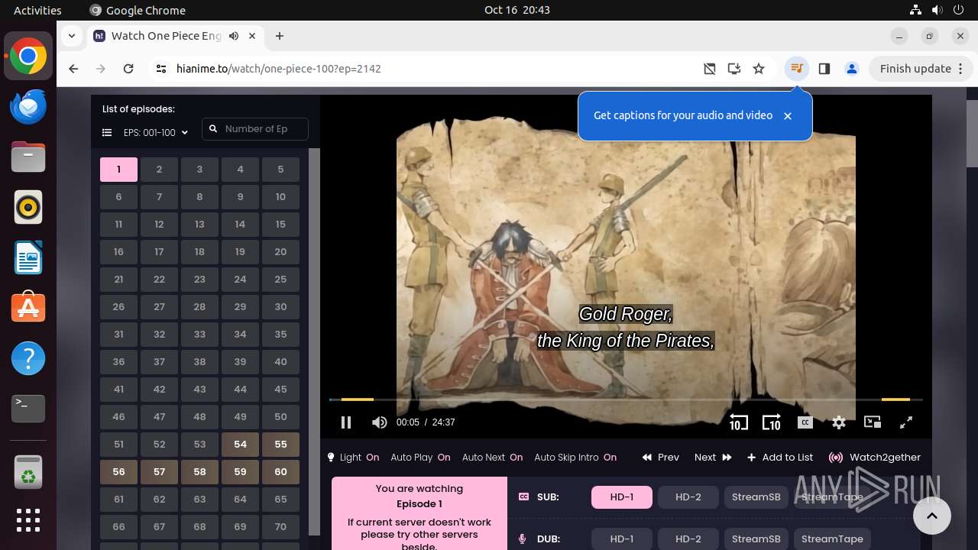Open tab search dropdown arrow

(72, 36)
